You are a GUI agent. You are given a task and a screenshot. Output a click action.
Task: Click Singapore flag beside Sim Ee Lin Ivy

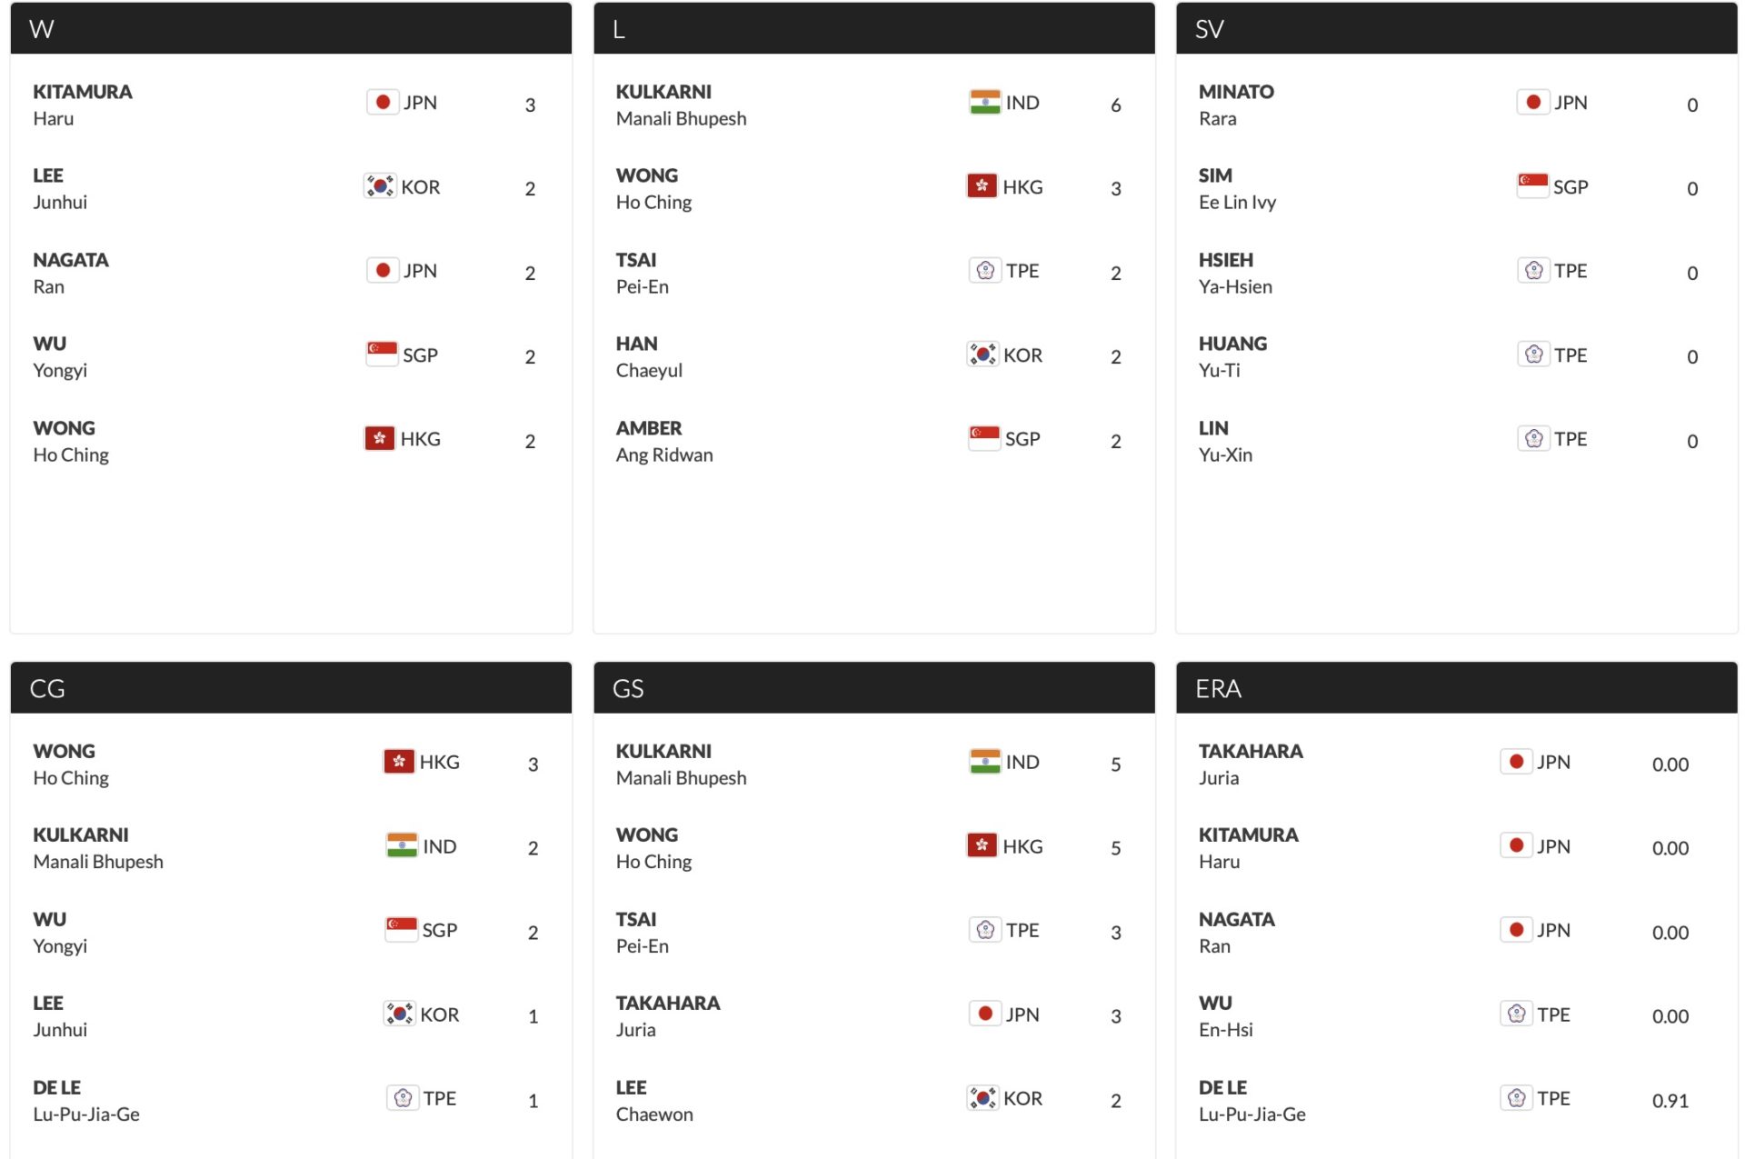point(1532,186)
